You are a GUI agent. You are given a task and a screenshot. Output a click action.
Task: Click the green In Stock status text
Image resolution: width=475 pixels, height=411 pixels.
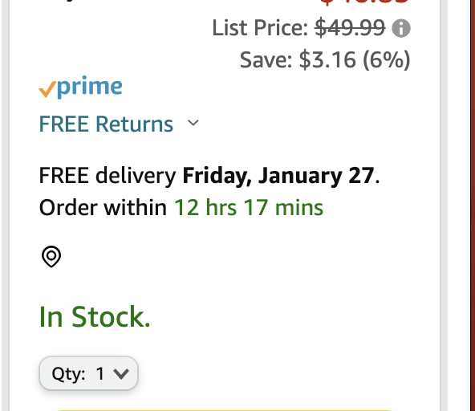click(x=95, y=317)
